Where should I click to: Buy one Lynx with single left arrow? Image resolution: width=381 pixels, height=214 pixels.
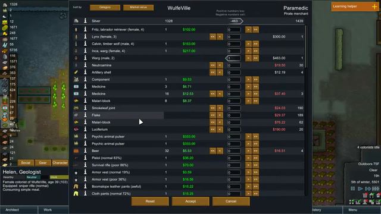tap(220, 37)
